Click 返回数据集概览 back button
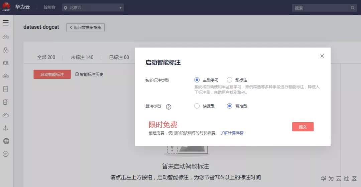 [x=86, y=27]
